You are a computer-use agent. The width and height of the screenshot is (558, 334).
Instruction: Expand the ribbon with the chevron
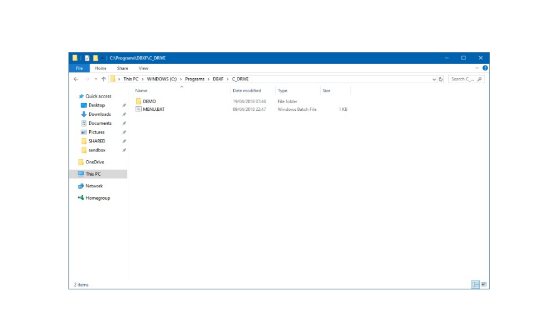(x=477, y=68)
